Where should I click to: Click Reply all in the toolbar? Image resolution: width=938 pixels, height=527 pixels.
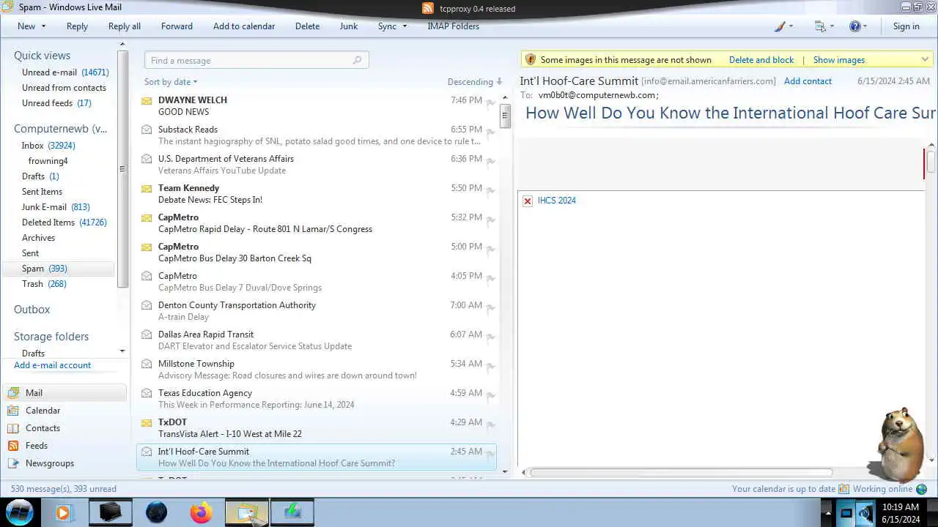click(x=125, y=26)
